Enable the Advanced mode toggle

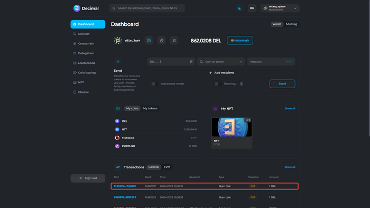tap(155, 84)
